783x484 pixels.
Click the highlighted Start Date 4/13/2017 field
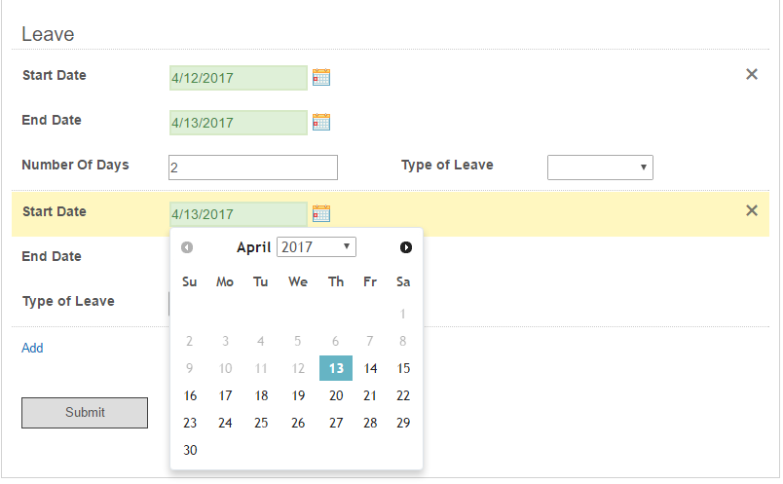238,214
